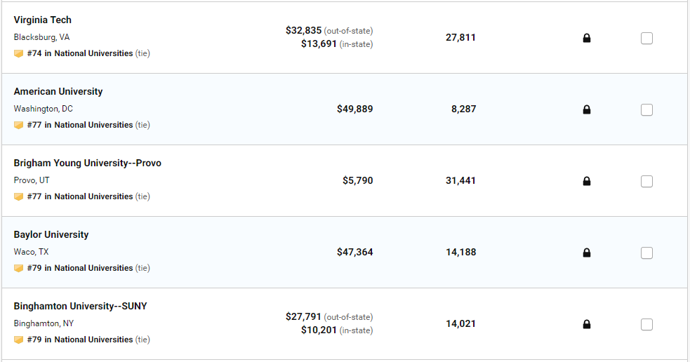Screen dimensions: 690x362
Task: Click Binghamton's #79 in National Universities ranking
Action: point(80,340)
